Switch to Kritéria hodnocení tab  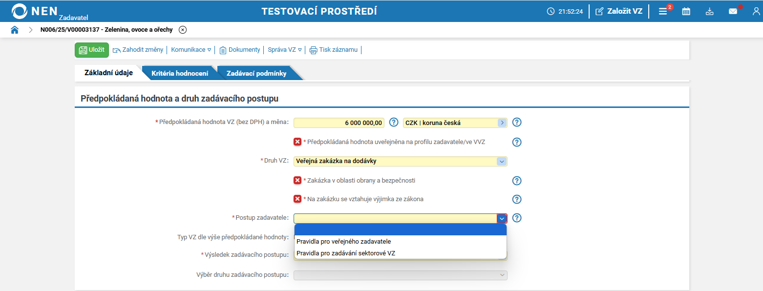[180, 73]
